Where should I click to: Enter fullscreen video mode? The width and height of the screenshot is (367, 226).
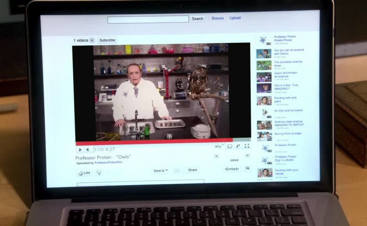pyautogui.click(x=247, y=146)
